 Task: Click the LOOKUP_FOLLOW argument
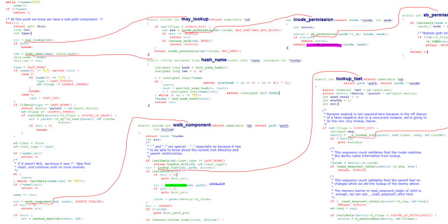click(x=88, y=201)
